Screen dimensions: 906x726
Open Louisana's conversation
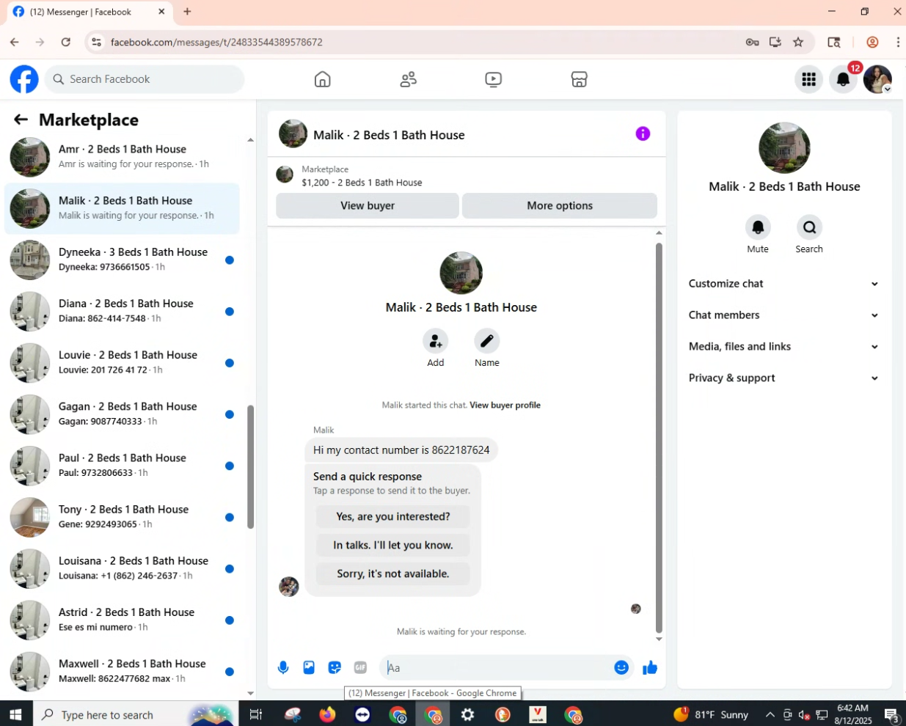click(122, 568)
